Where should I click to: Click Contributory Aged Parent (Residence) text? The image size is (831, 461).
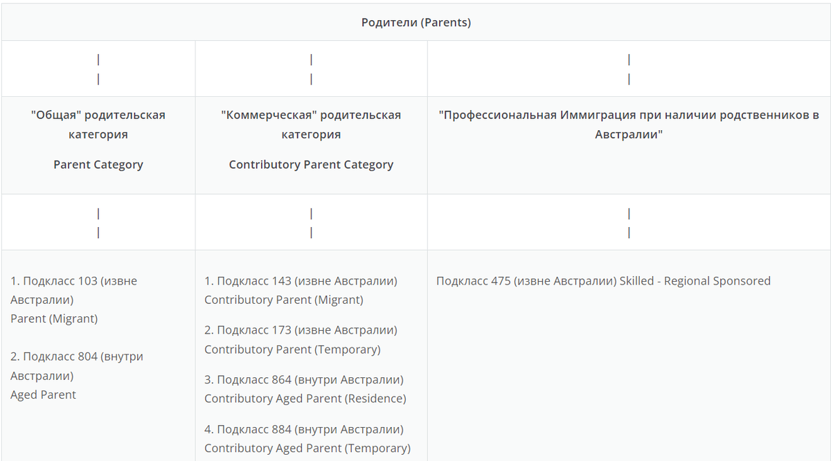point(305,399)
